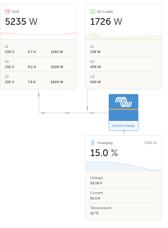Click the AC Loads history graph
168x228 pixels.
(124, 35)
